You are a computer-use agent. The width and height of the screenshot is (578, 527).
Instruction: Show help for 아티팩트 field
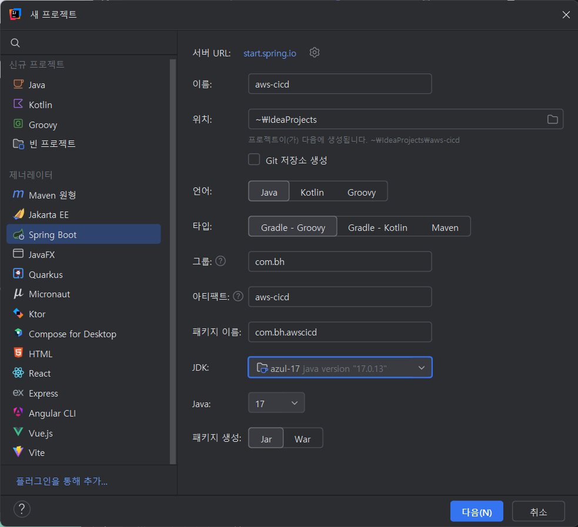coord(238,297)
